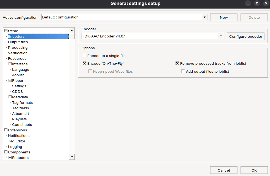Expand the Encoders node under Components
The image size is (270, 176).
tap(10, 158)
